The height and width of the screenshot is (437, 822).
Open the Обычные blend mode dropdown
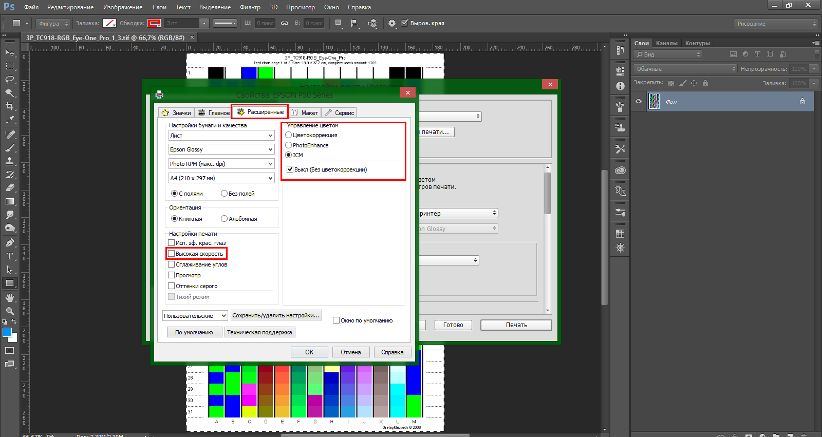(x=685, y=69)
